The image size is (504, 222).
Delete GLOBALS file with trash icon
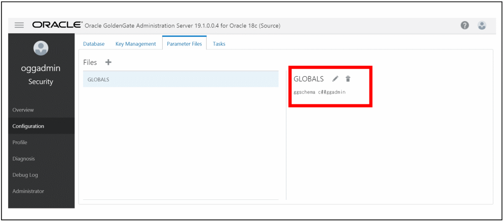(x=348, y=79)
